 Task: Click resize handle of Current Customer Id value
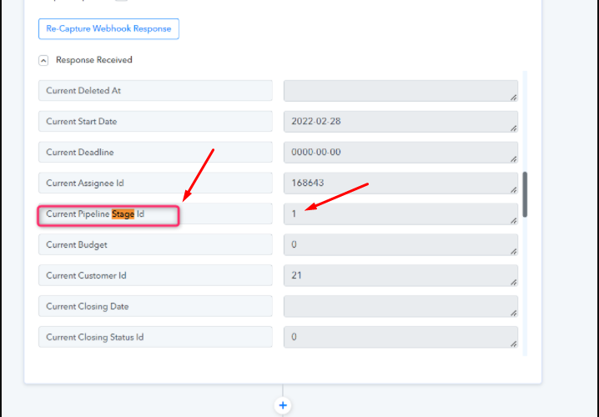513,283
